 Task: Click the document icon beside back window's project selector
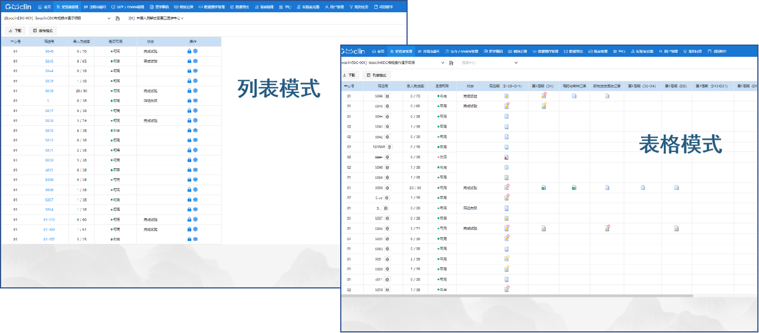click(x=117, y=18)
